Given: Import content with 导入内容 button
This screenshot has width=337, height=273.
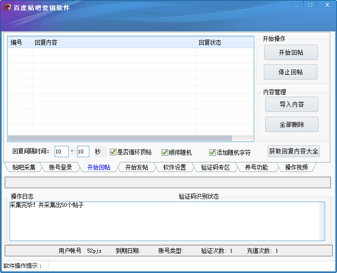Looking at the screenshot, I should pos(291,104).
